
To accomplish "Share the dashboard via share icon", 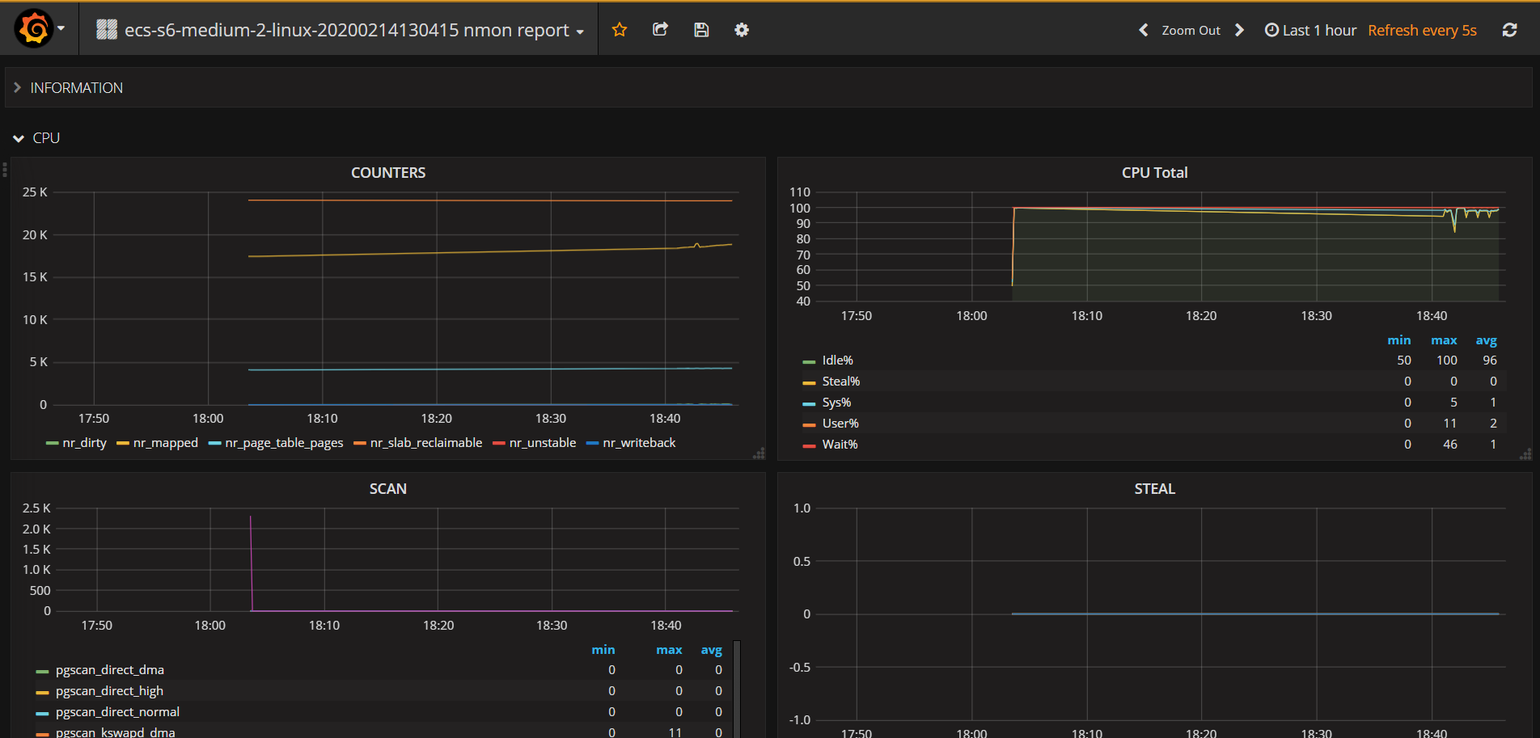I will coord(660,30).
